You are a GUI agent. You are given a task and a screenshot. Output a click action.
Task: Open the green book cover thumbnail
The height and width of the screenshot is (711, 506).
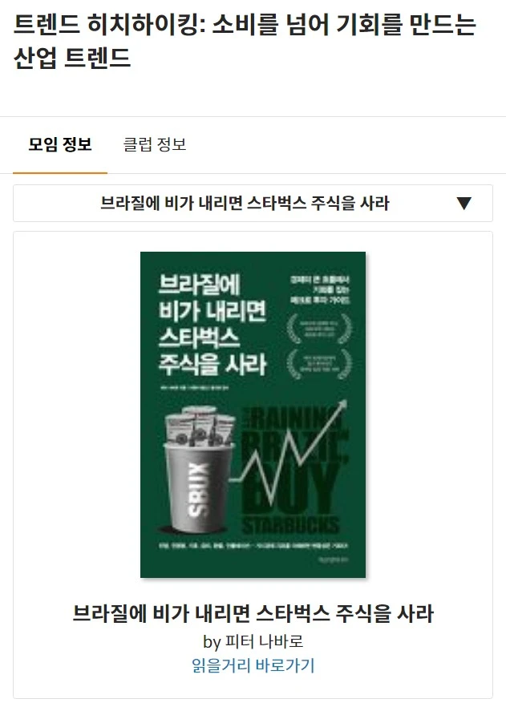(x=253, y=414)
